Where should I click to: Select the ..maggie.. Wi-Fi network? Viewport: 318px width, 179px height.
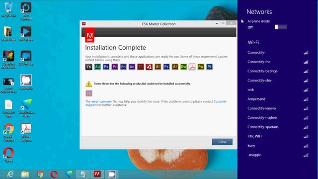tap(278, 155)
